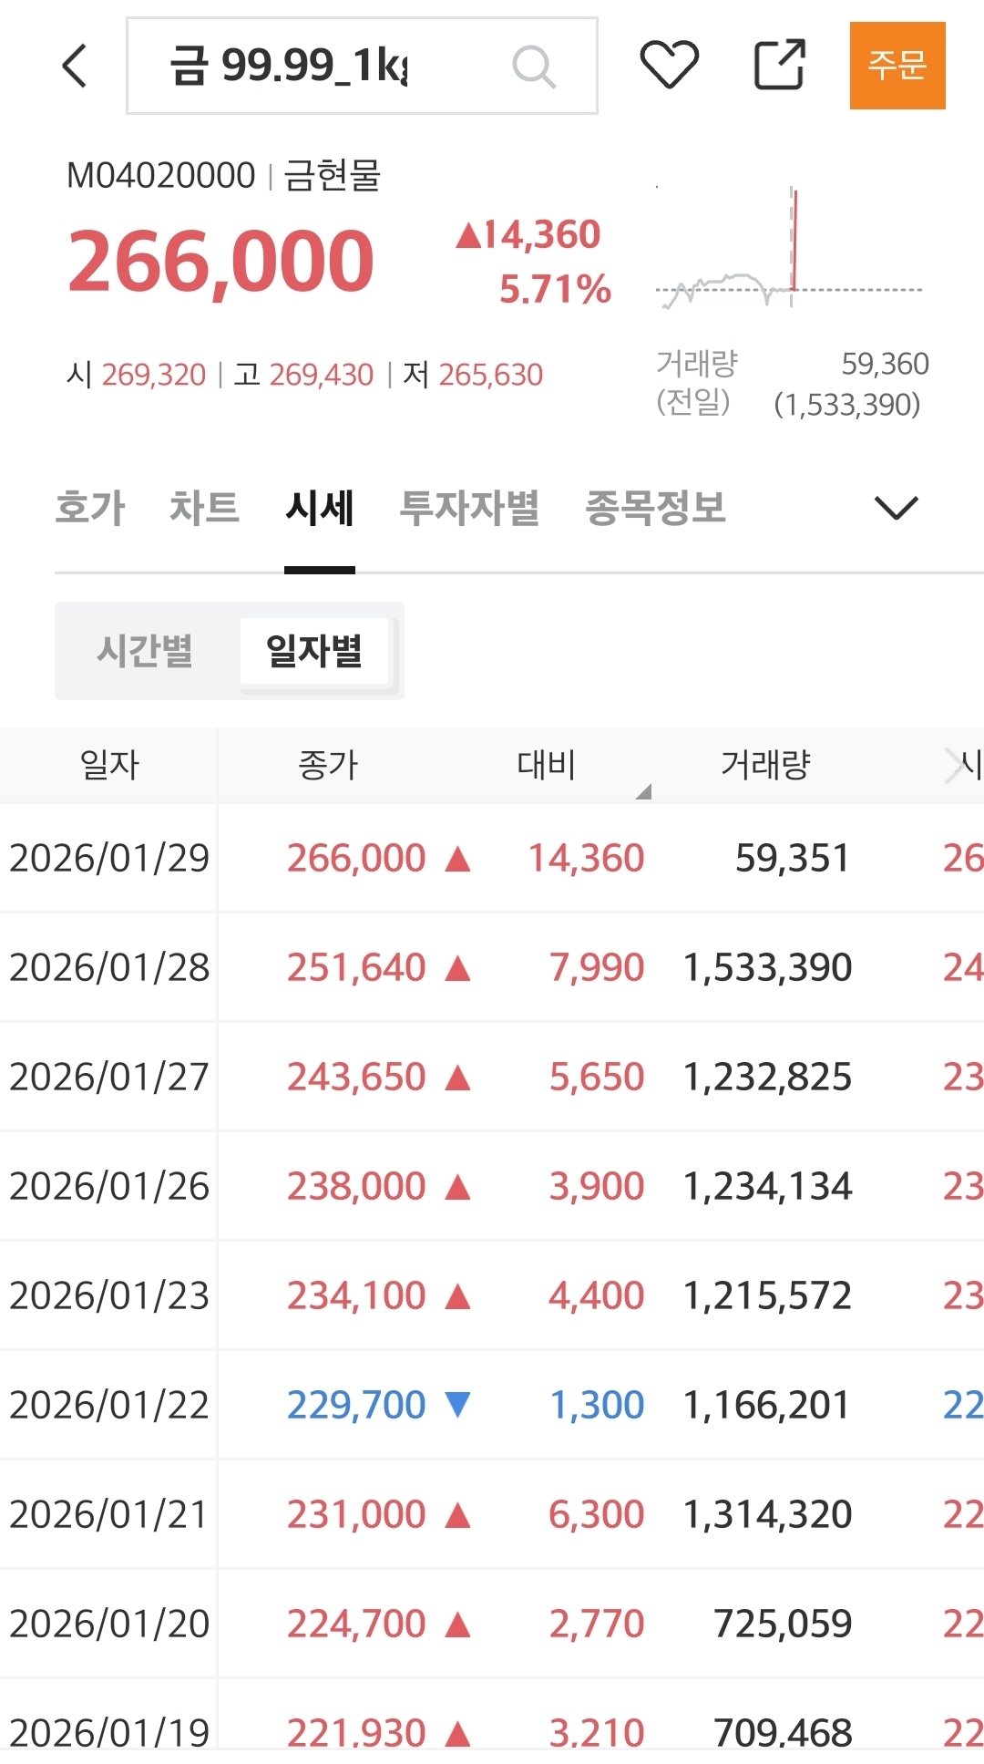Tap the back arrow icon

click(x=76, y=66)
